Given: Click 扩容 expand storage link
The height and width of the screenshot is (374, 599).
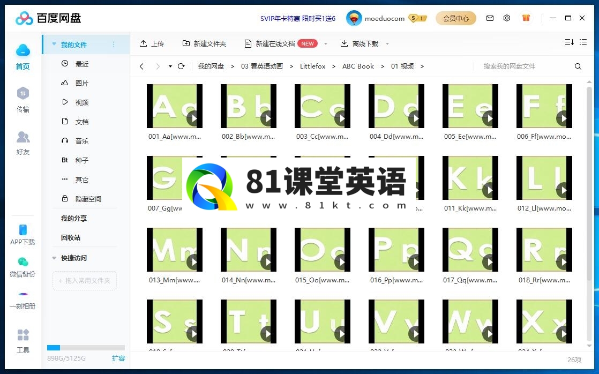Looking at the screenshot, I should click(118, 358).
